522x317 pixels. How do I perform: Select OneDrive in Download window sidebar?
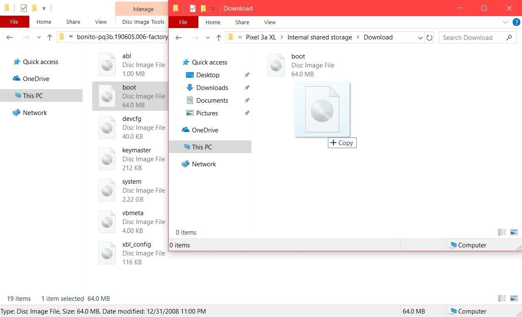pos(205,130)
